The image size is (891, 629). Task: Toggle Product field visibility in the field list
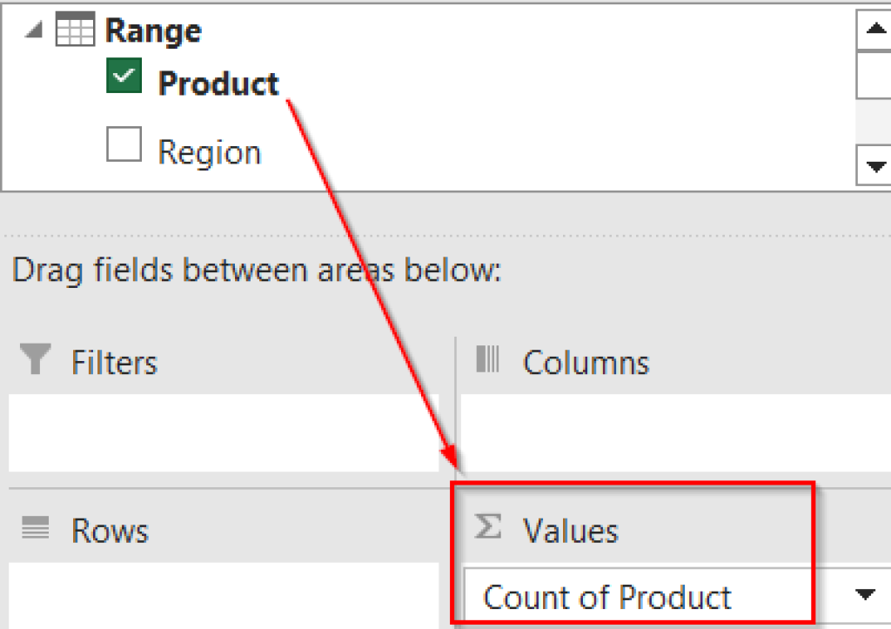[x=123, y=77]
